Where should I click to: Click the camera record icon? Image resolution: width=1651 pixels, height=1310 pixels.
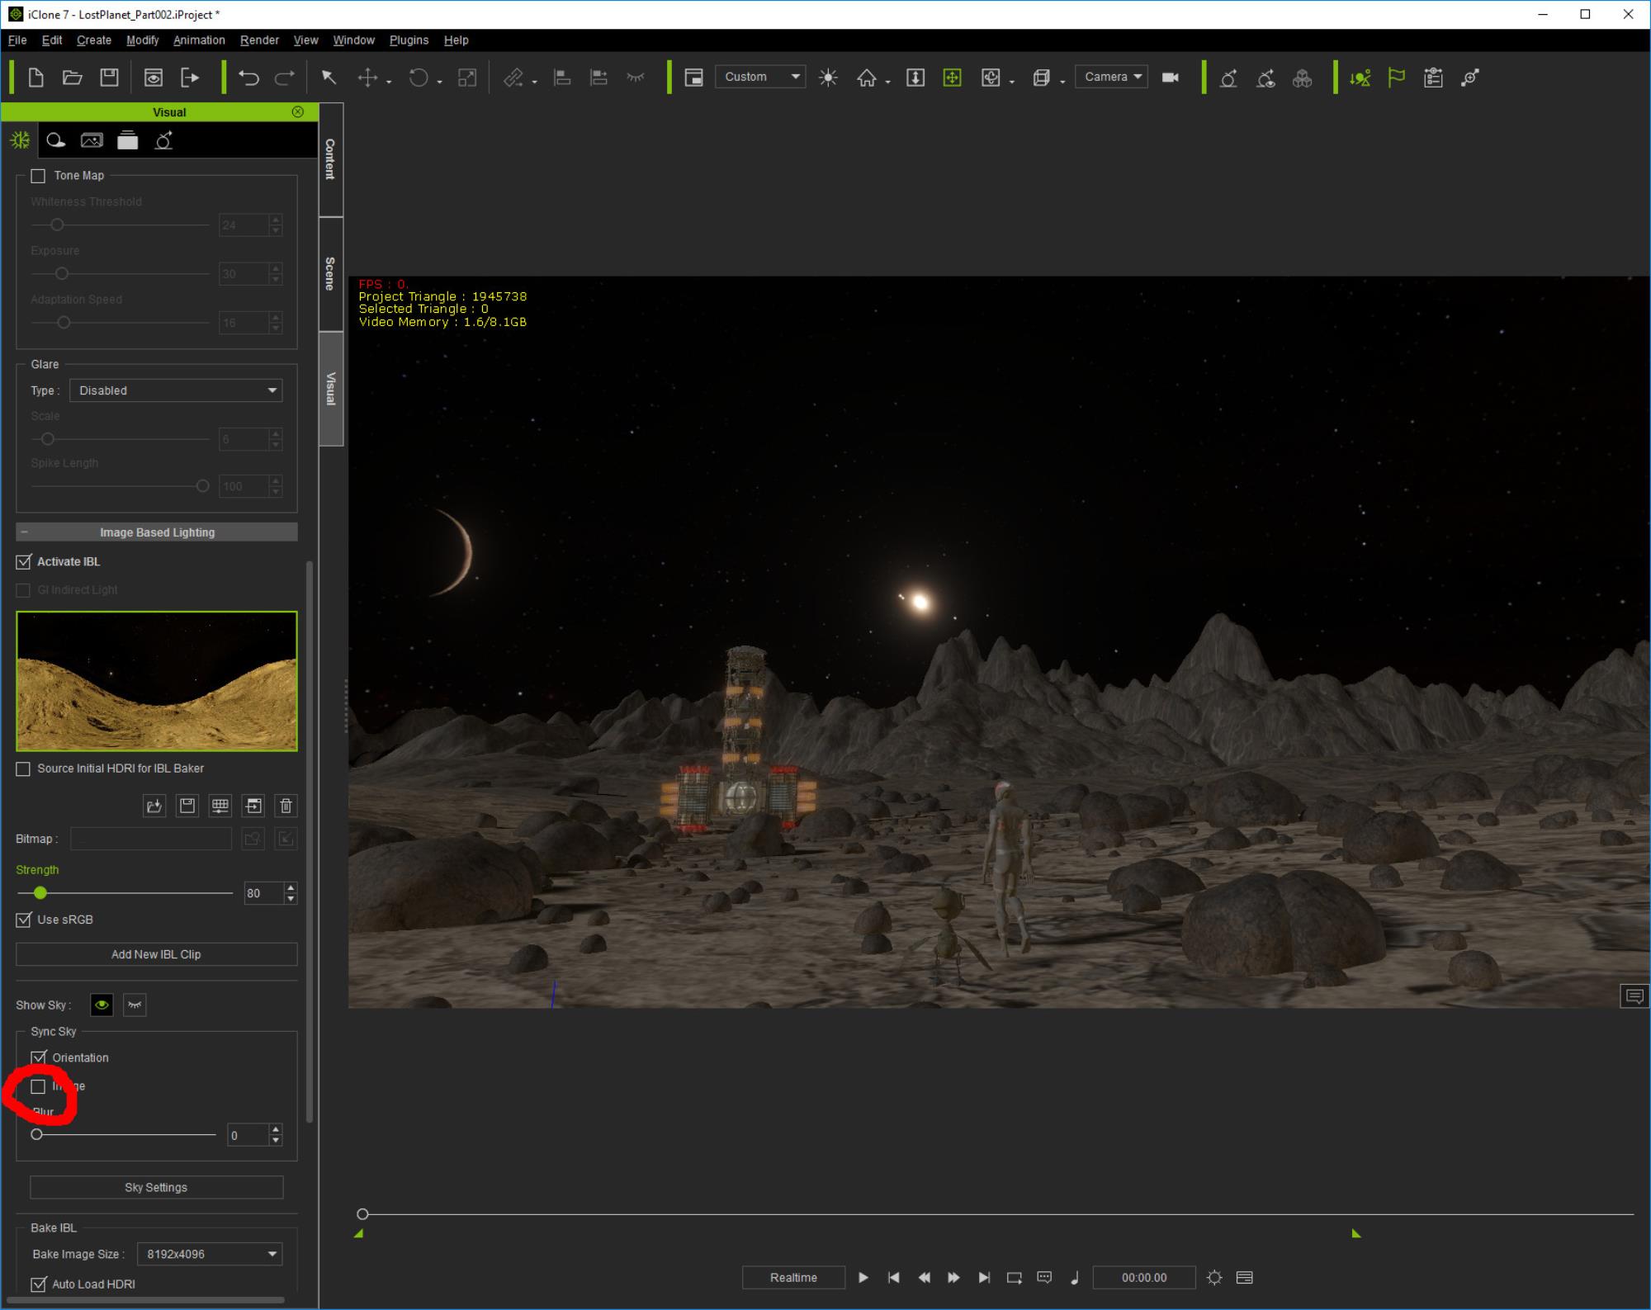pyautogui.click(x=1171, y=77)
